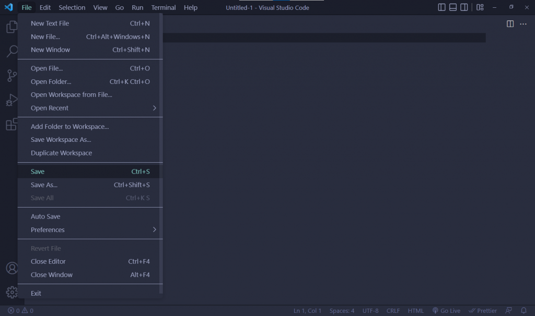Open the Go menu
The width and height of the screenshot is (535, 316).
point(120,7)
